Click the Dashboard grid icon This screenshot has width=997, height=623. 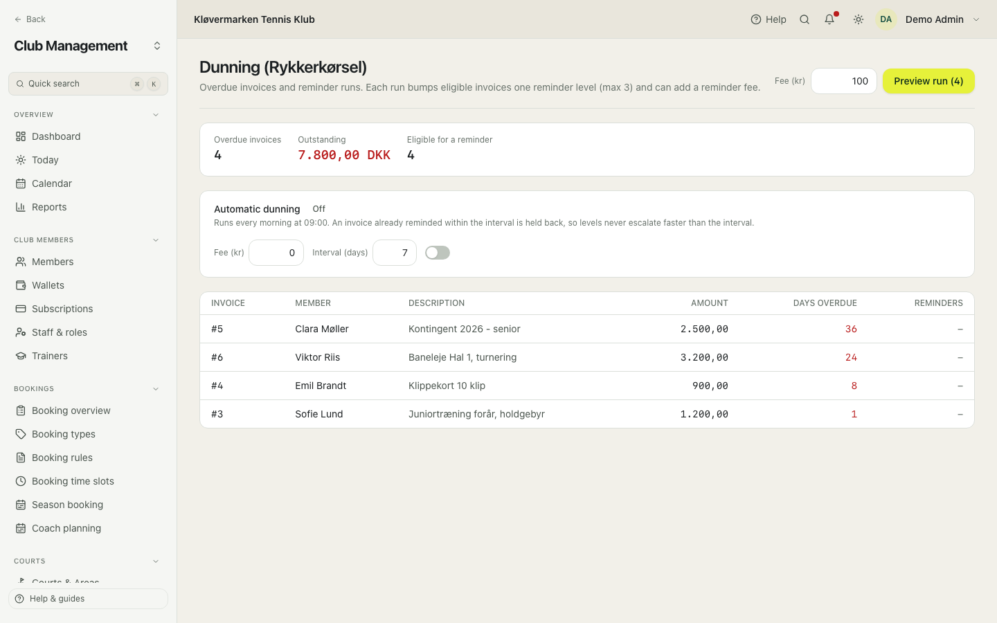tap(21, 136)
